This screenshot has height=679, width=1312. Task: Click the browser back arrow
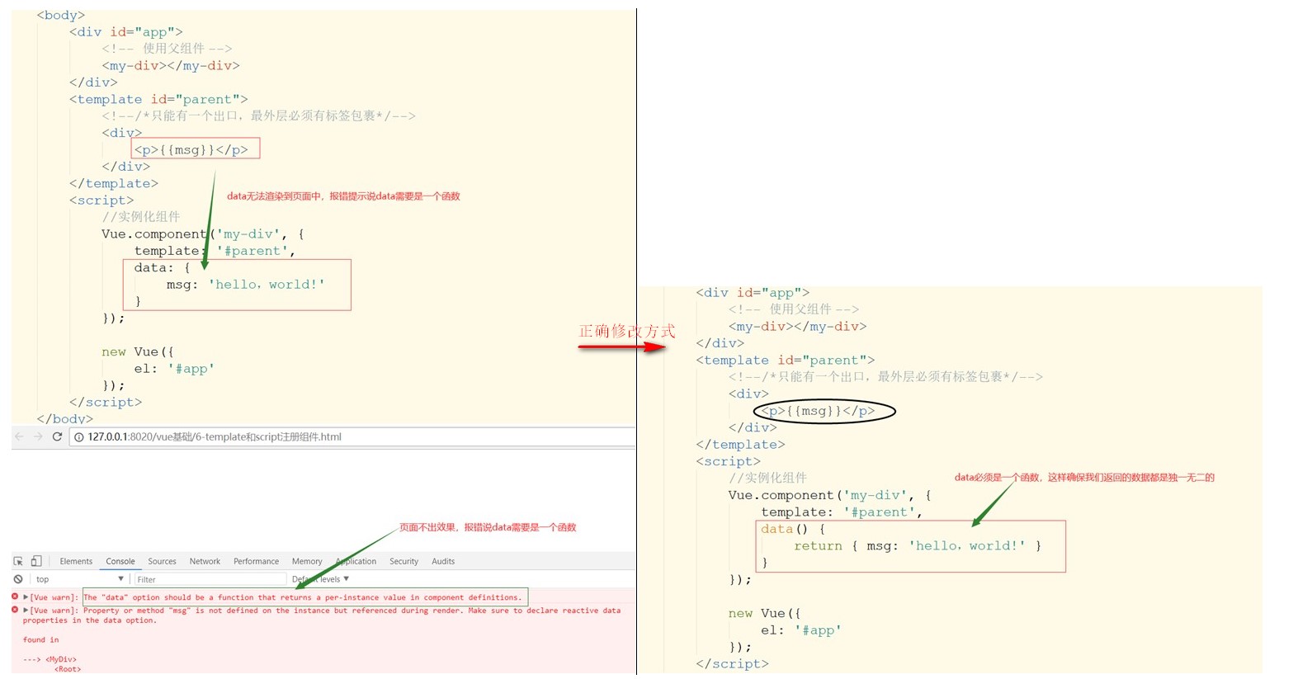(19, 436)
